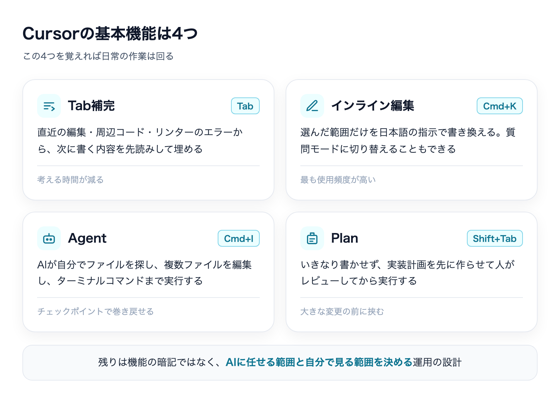Open the インライン編集 card title
Viewport: 560px width, 403px height.
point(373,106)
